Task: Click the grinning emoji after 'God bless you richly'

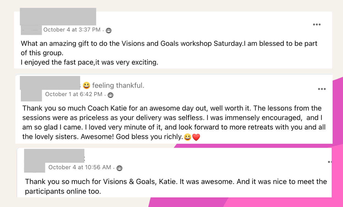Action: (x=188, y=137)
